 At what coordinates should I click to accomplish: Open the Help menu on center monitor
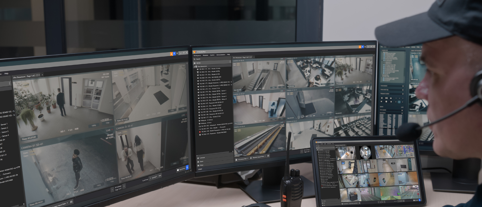click(x=228, y=55)
